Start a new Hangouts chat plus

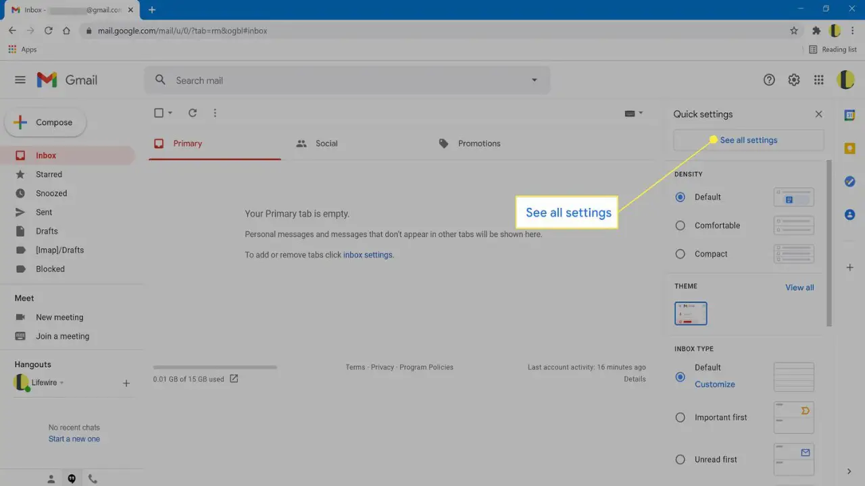tap(126, 383)
